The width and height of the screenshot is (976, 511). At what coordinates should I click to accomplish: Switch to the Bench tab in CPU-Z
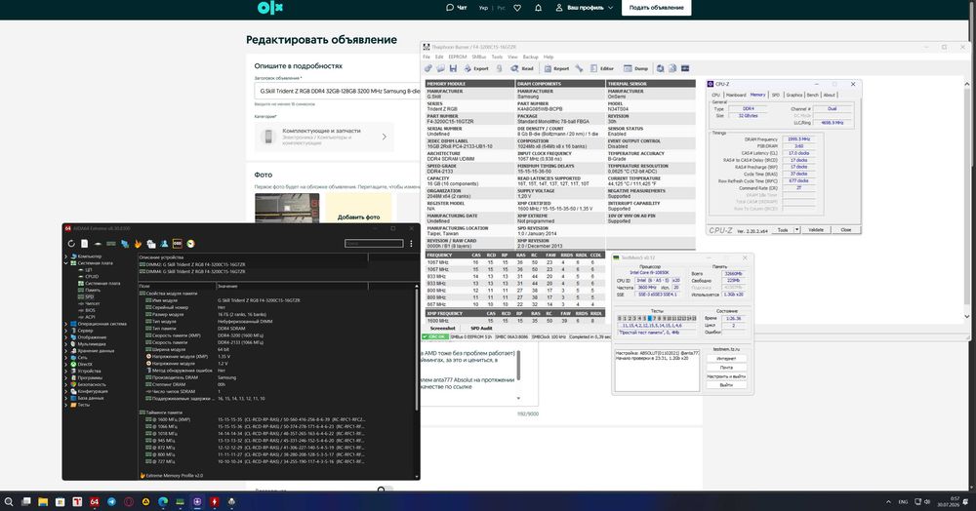coord(813,96)
